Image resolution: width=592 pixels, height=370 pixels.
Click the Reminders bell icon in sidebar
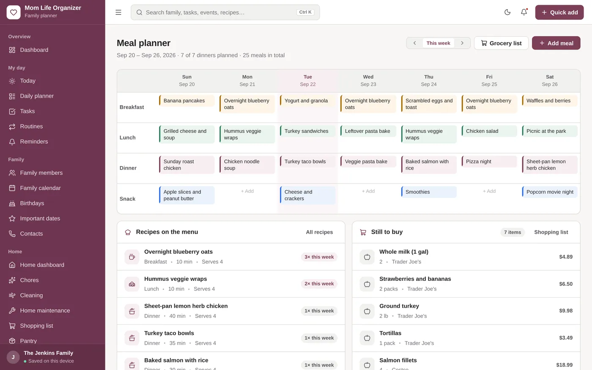pyautogui.click(x=12, y=142)
